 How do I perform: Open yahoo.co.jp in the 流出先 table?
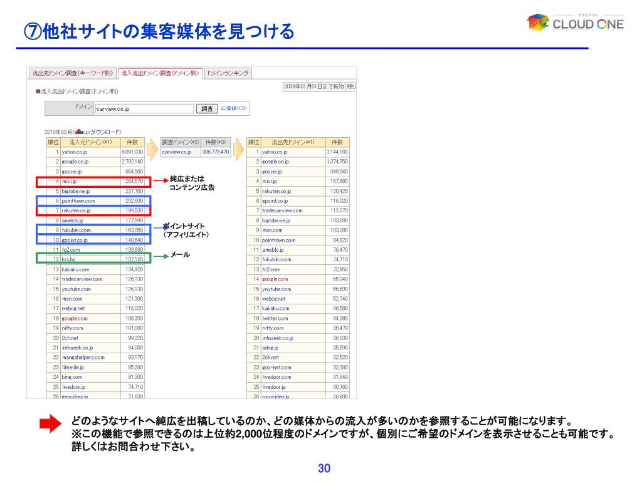coord(275,152)
